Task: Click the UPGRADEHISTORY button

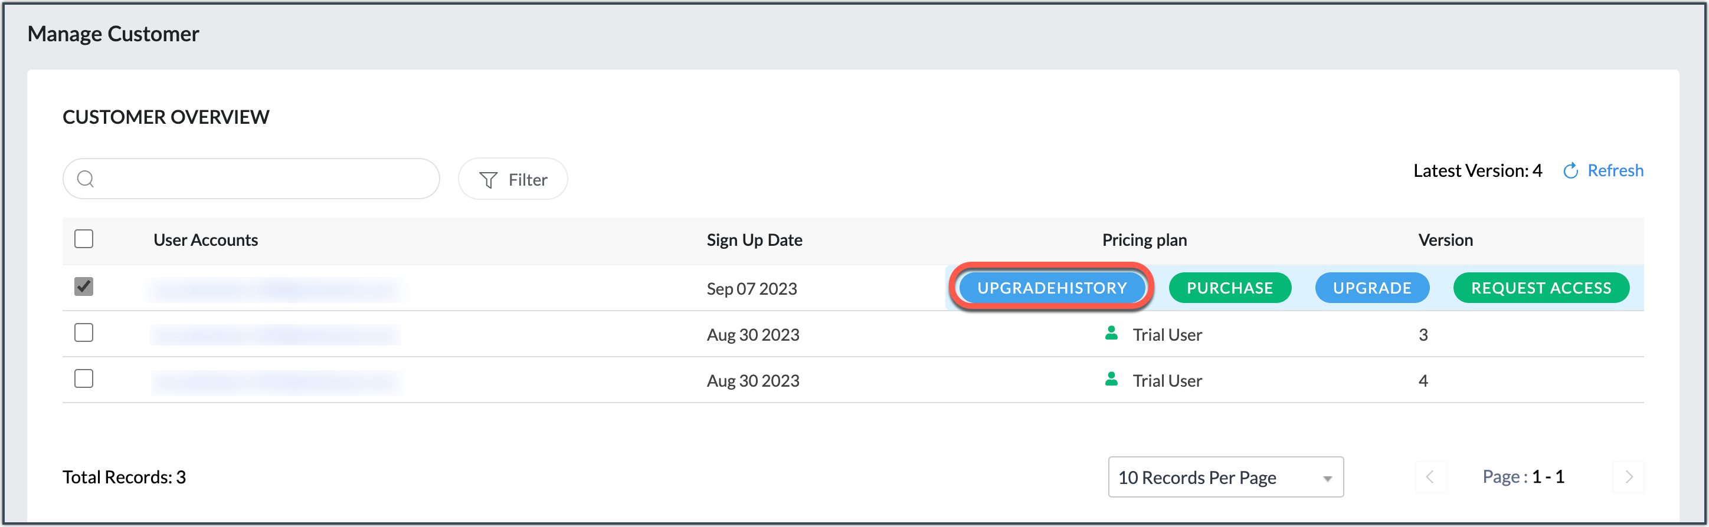Action: (x=1052, y=288)
